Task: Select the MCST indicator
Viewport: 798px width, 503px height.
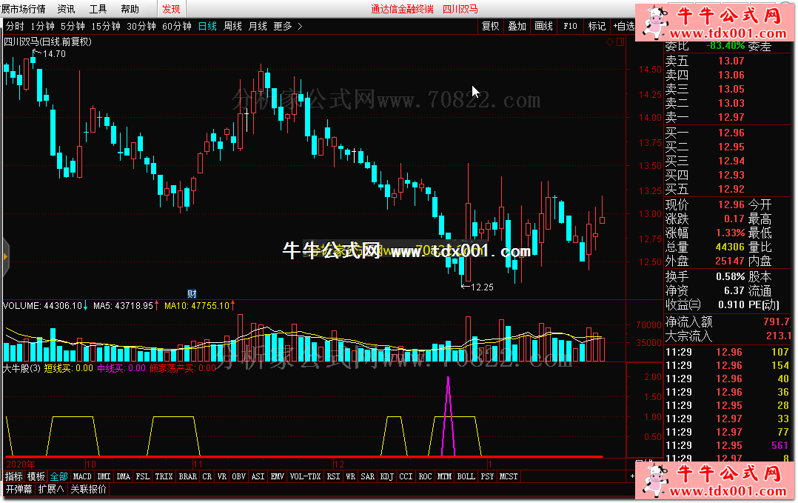Action: [509, 476]
